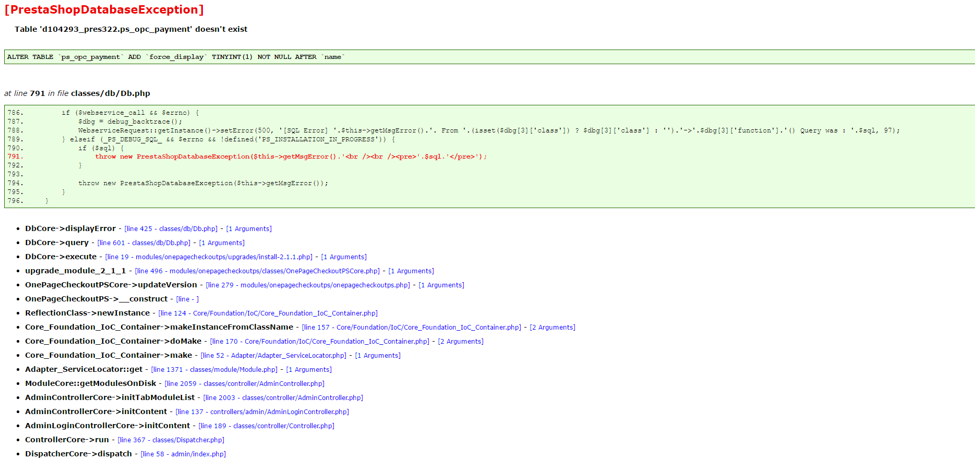Viewport: 975px width, 472px height.
Task: Expand the 2 Arguments of makeInstanceFromClassName
Action: point(552,328)
